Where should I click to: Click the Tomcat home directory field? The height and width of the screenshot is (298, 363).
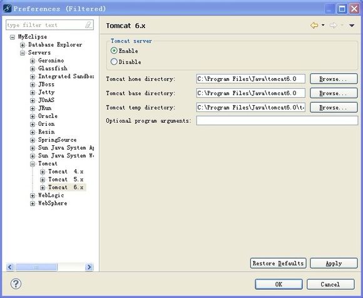[250, 79]
